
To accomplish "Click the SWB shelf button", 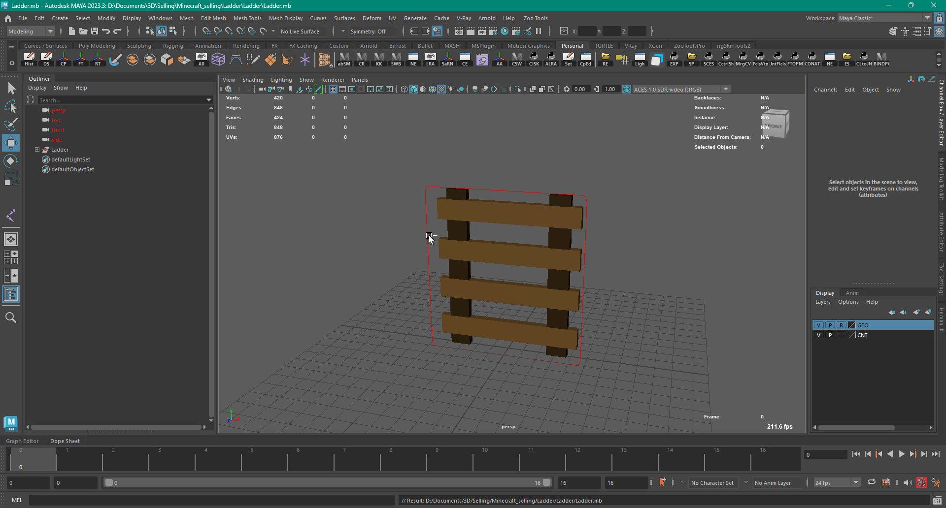I will pyautogui.click(x=396, y=59).
